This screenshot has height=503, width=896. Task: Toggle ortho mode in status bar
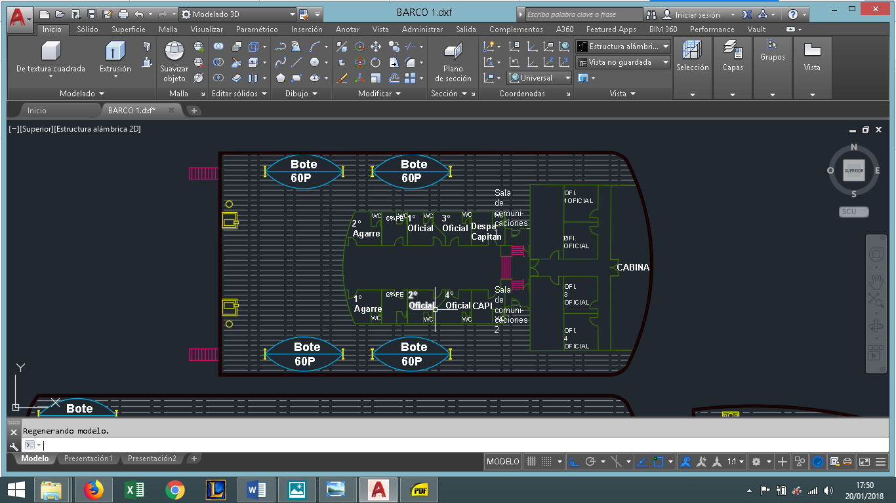(x=574, y=462)
